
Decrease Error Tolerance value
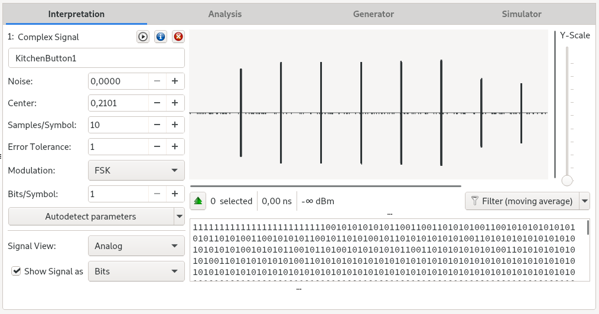coord(157,147)
